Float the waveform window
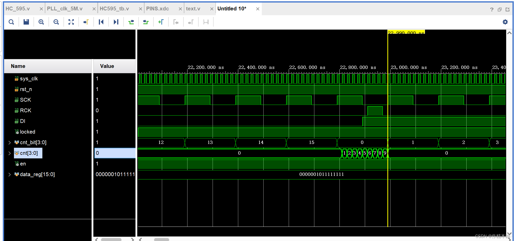Screen dimensions: 514x241 [x=500, y=9]
